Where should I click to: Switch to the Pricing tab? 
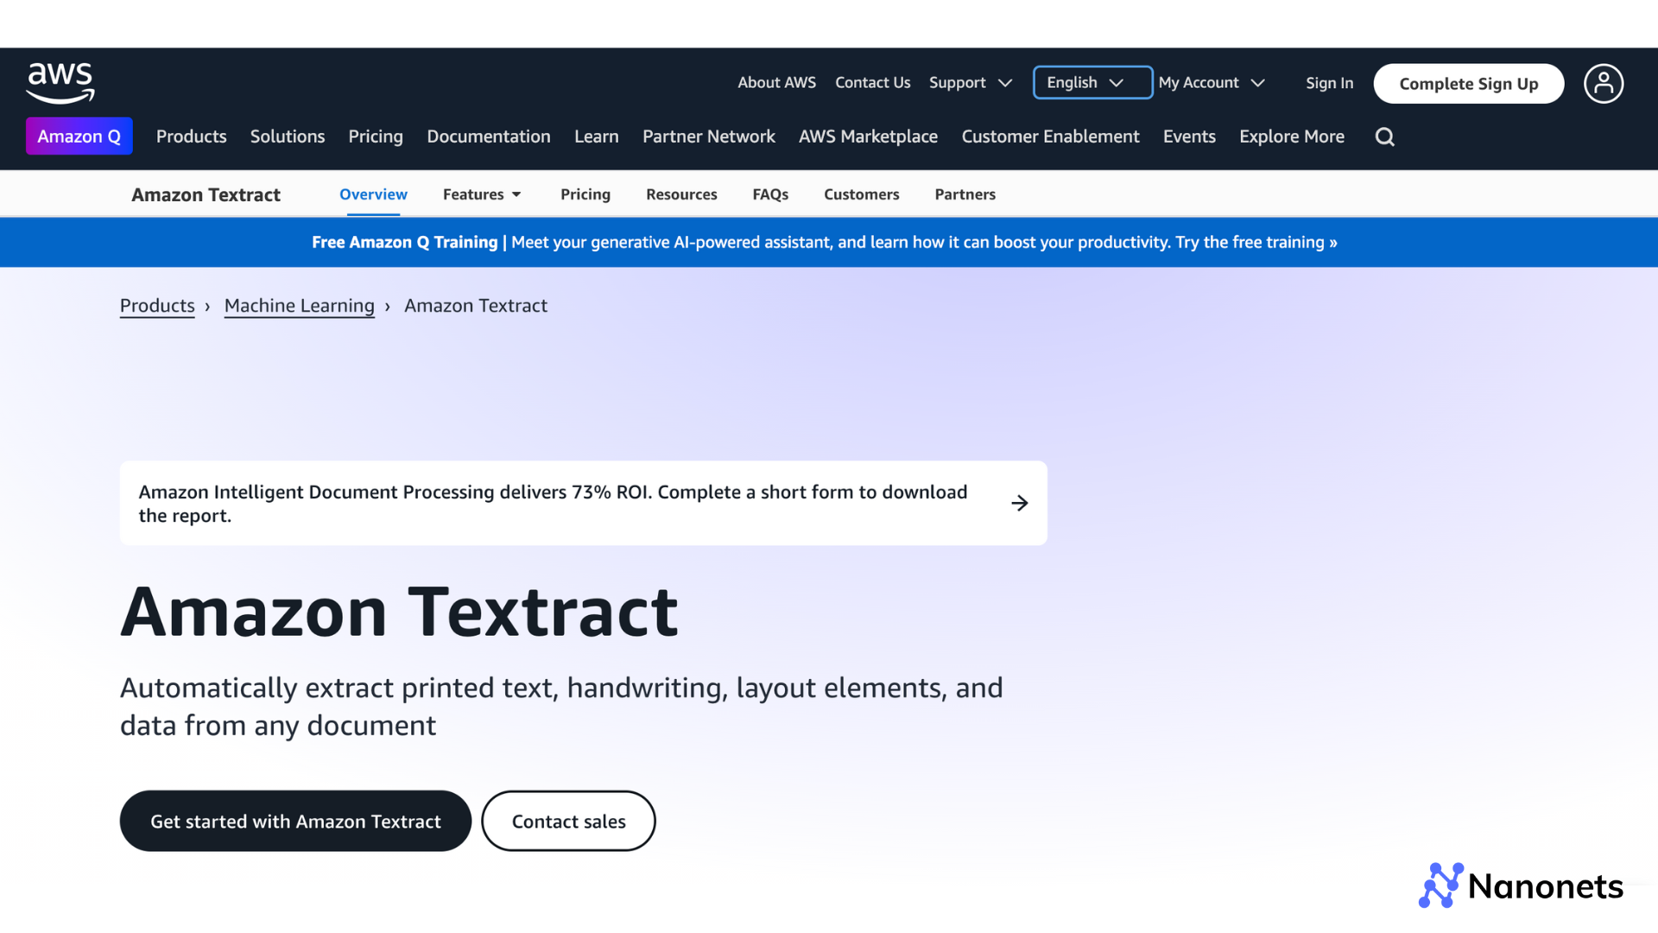[x=585, y=194]
